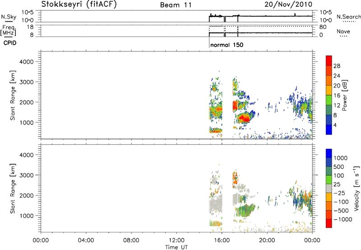Click the 'Beam 11' heading
The width and height of the screenshot is (361, 250).
click(x=176, y=5)
